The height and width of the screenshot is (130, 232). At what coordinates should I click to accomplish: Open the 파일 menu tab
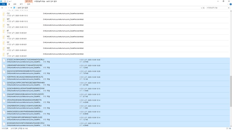point(3,4)
